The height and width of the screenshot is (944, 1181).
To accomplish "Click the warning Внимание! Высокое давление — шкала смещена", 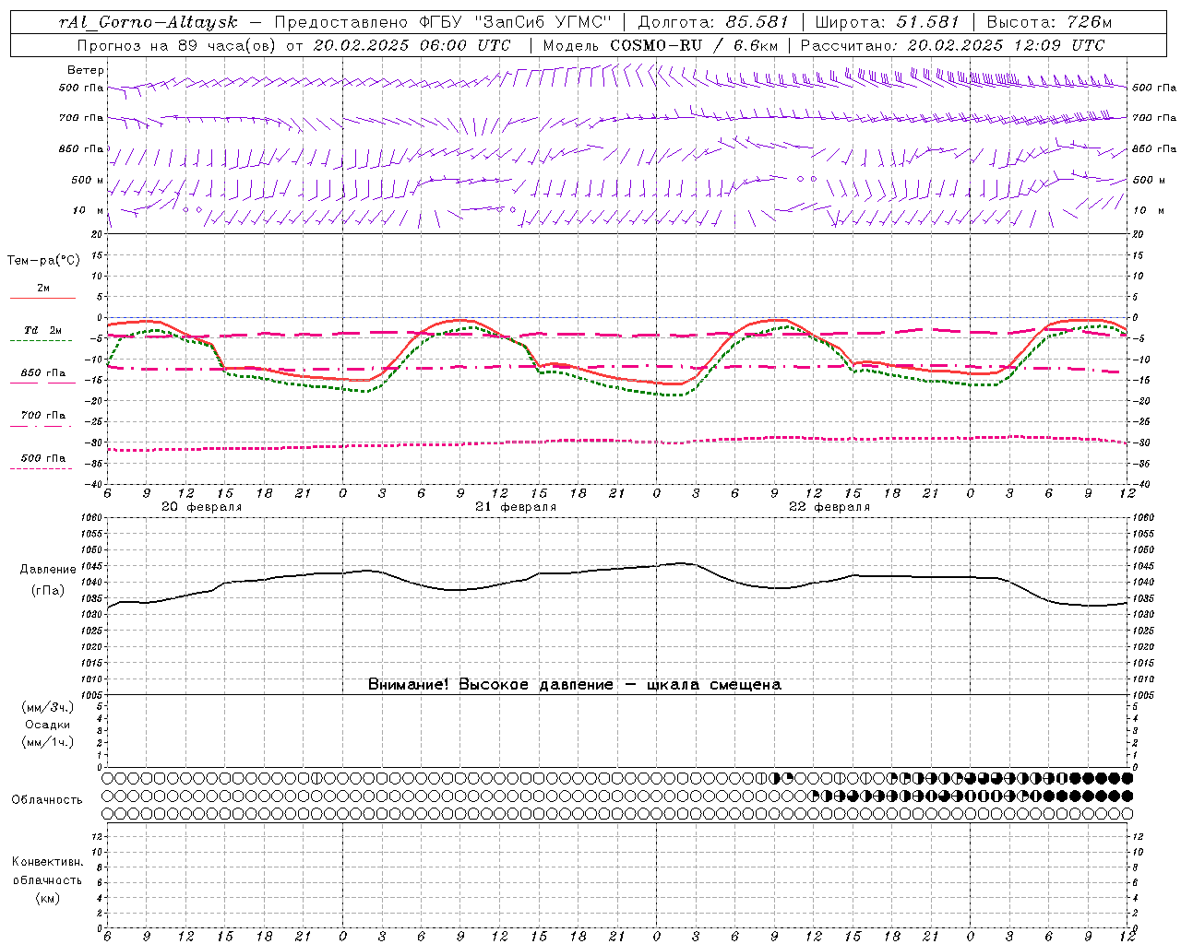I will (574, 684).
